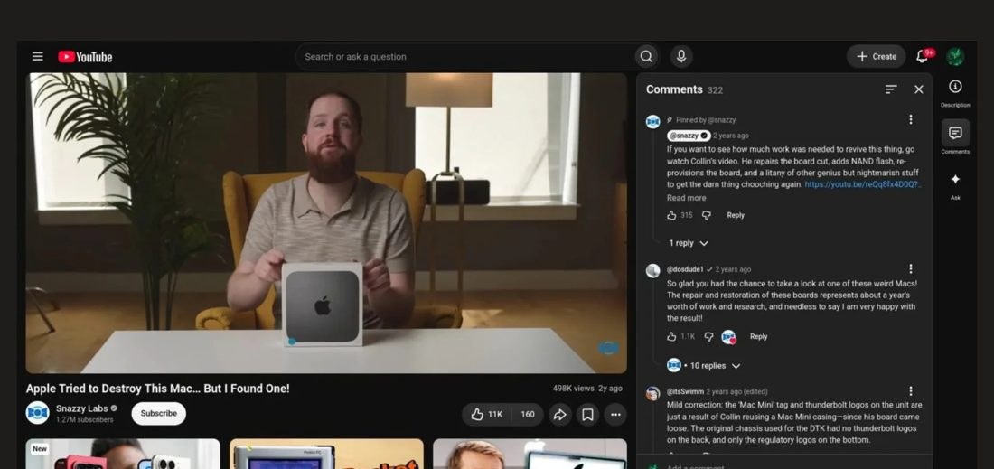Screen dimensions: 994x469
Task: Open the thumbnail marked New
Action: pyautogui.click(x=123, y=454)
